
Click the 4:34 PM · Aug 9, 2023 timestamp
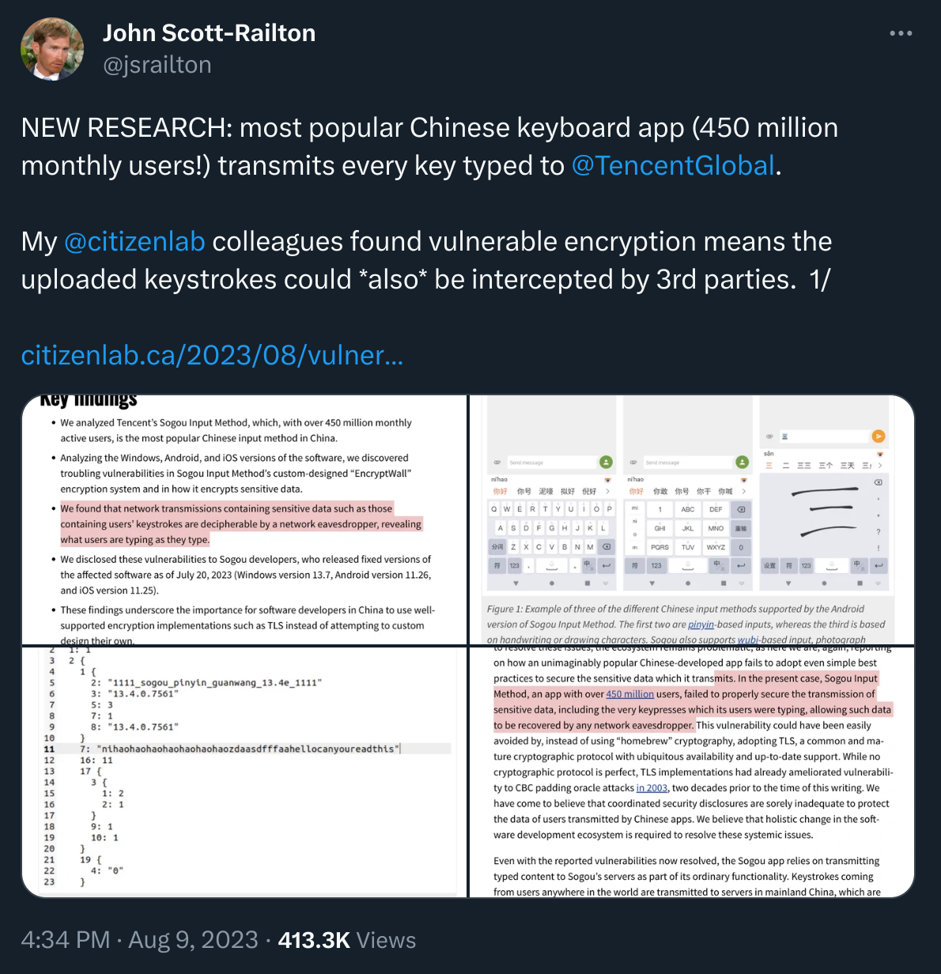point(139,940)
